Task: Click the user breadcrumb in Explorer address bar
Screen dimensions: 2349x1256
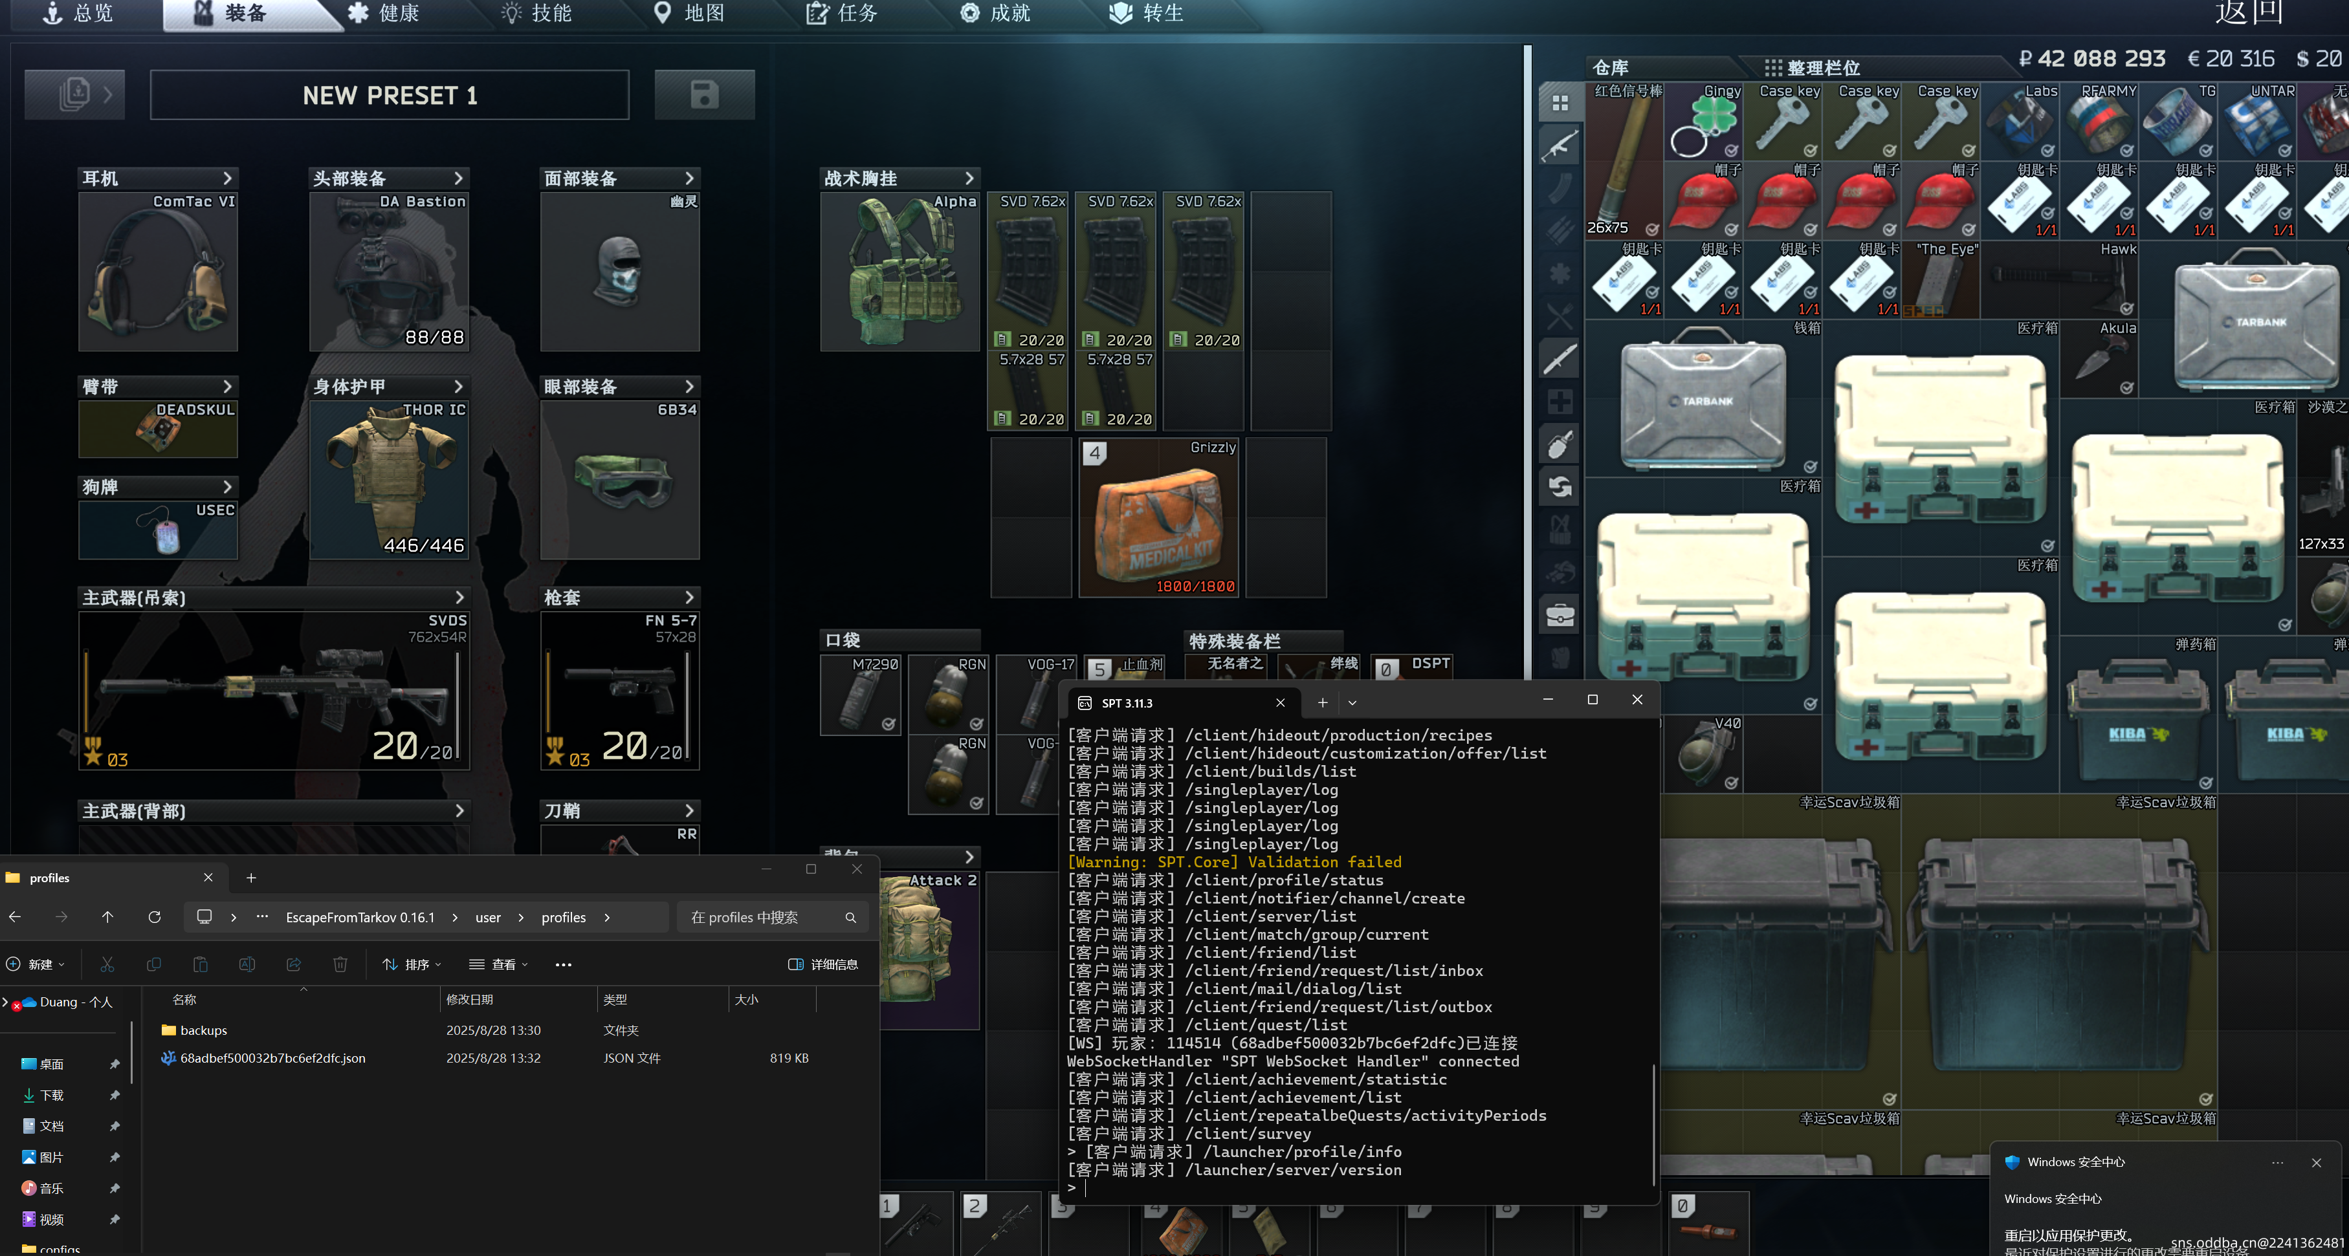Action: [x=488, y=917]
